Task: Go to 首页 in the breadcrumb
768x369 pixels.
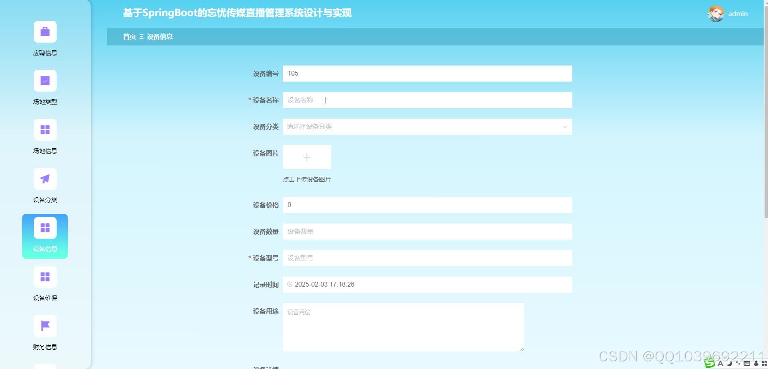Action: tap(129, 37)
